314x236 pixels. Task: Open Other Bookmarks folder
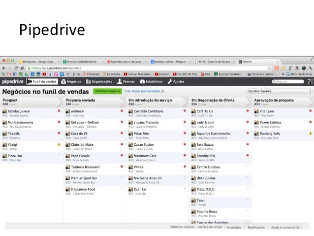coord(299,74)
